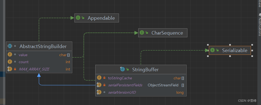Click the int type of count
This screenshot has width=261, height=105.
pyautogui.click(x=68, y=62)
